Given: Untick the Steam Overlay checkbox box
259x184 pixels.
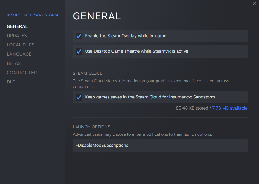Looking at the screenshot, I should tap(79, 36).
